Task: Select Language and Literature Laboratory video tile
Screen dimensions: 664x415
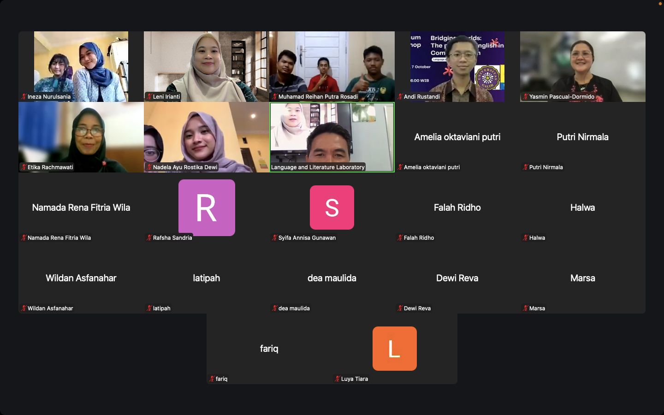Action: click(332, 137)
